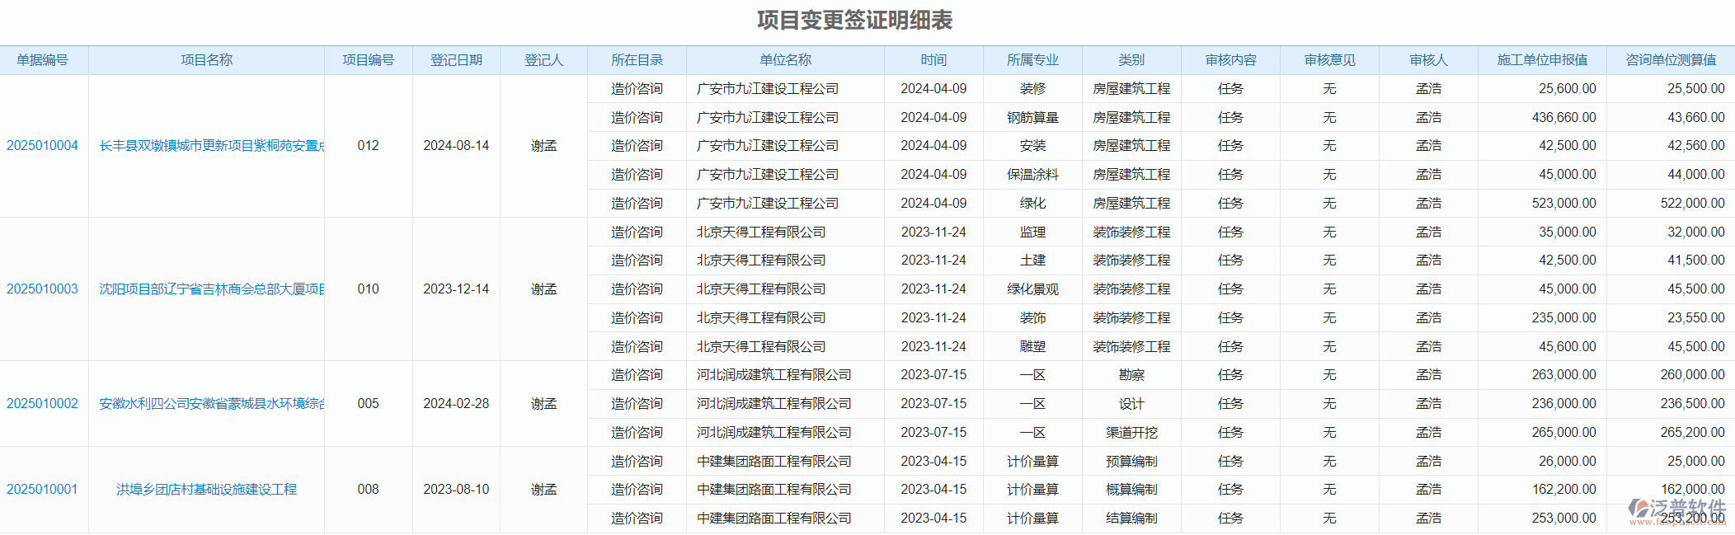Click the 项目名称 column header
Screen dimensions: 1735x535
(206, 60)
